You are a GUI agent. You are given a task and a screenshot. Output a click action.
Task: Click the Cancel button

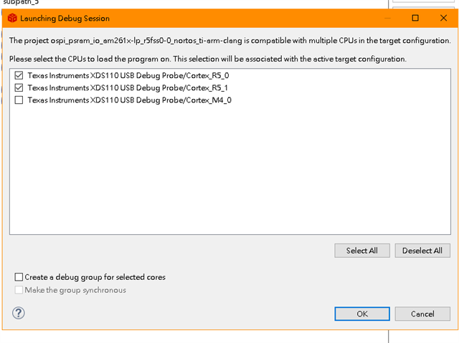422,314
